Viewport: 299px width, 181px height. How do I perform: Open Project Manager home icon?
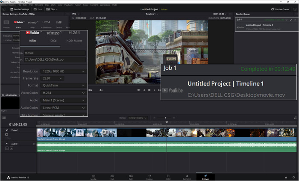[286, 178]
